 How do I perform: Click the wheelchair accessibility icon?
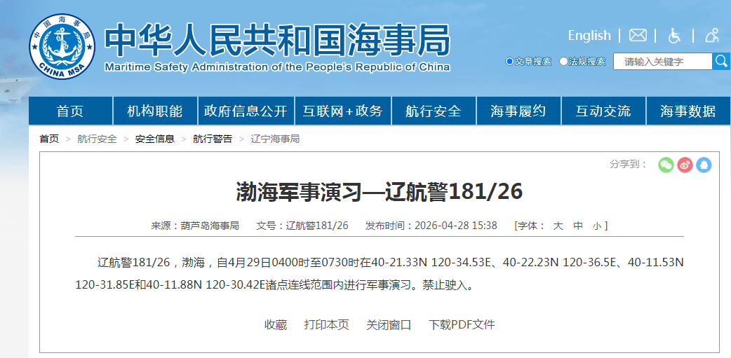(674, 35)
